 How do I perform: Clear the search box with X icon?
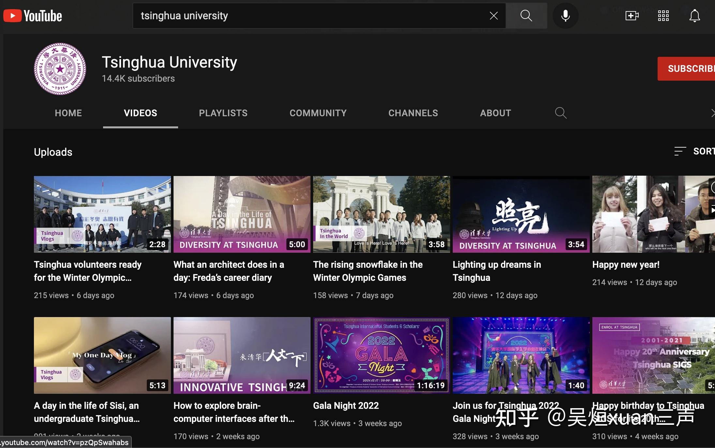[x=494, y=16]
